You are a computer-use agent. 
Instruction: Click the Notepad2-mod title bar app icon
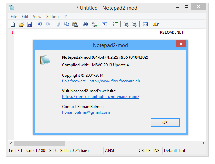point(12,8)
